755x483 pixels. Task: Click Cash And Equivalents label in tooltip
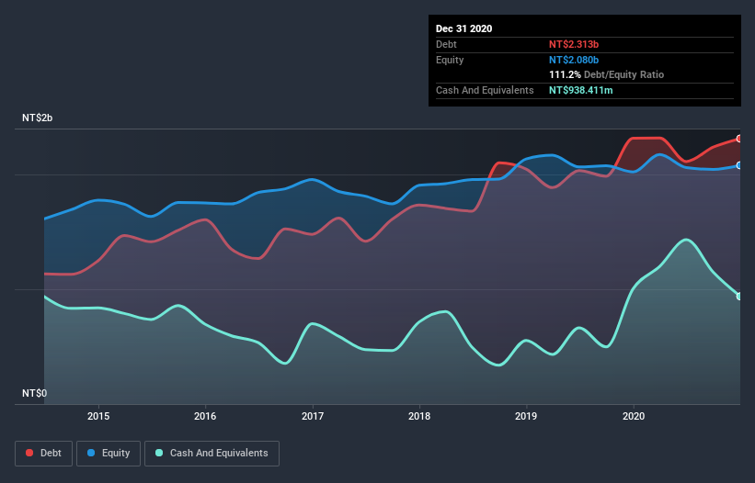485,90
